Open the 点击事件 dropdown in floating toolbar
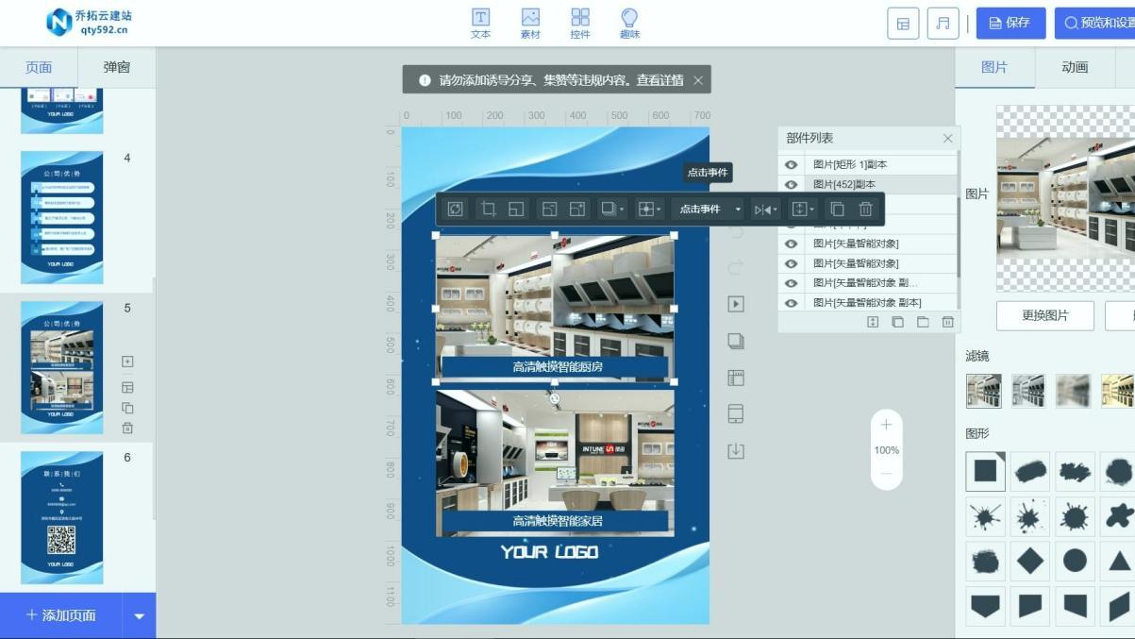Screen dimensions: 1135x639 click(709, 209)
